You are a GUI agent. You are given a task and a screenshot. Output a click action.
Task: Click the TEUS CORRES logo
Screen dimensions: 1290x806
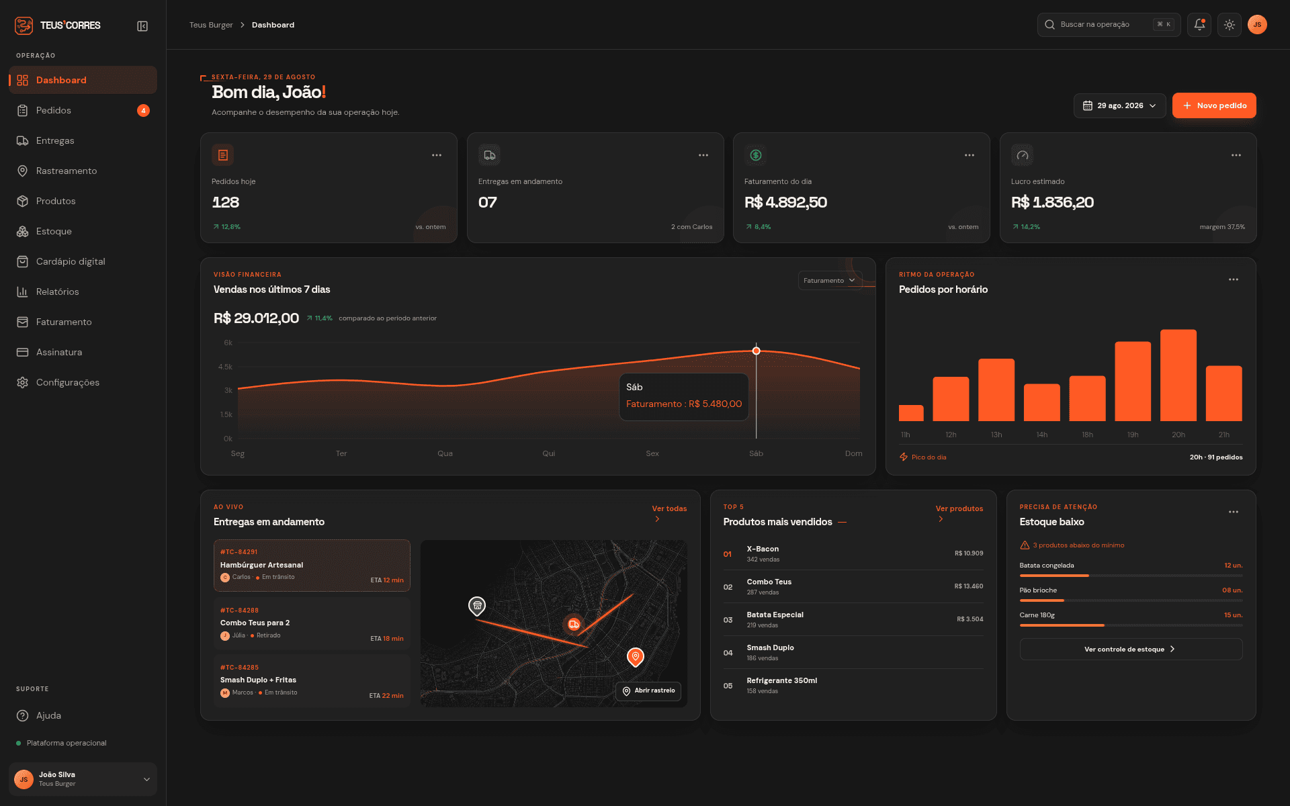(x=58, y=26)
